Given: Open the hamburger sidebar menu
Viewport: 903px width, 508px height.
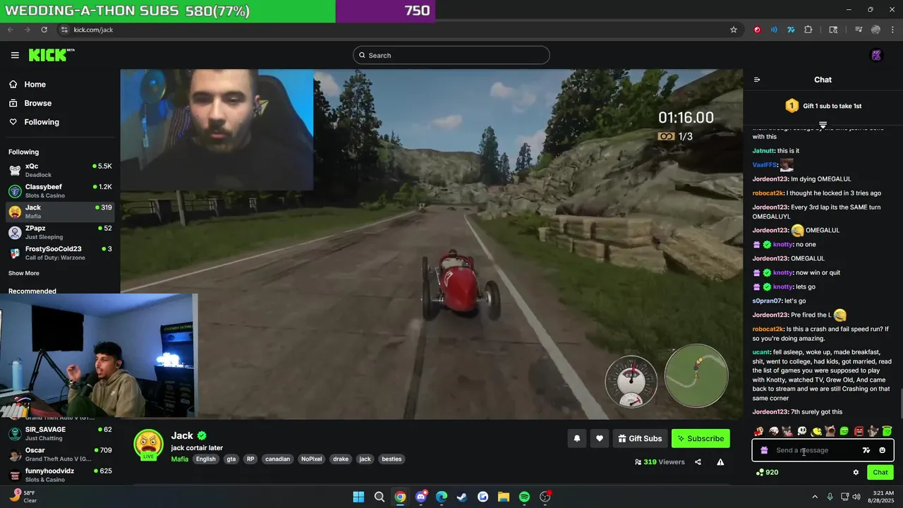Looking at the screenshot, I should coord(15,55).
